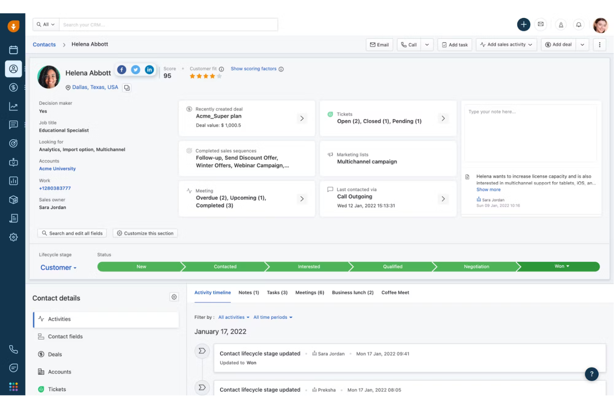The width and height of the screenshot is (614, 409).
Task: Click the Customize this section button
Action: click(145, 233)
